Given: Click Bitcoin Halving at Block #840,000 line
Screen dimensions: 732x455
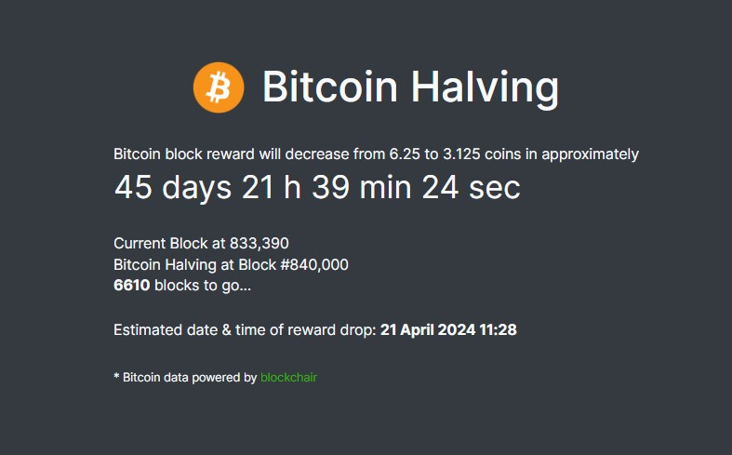Looking at the screenshot, I should [231, 265].
